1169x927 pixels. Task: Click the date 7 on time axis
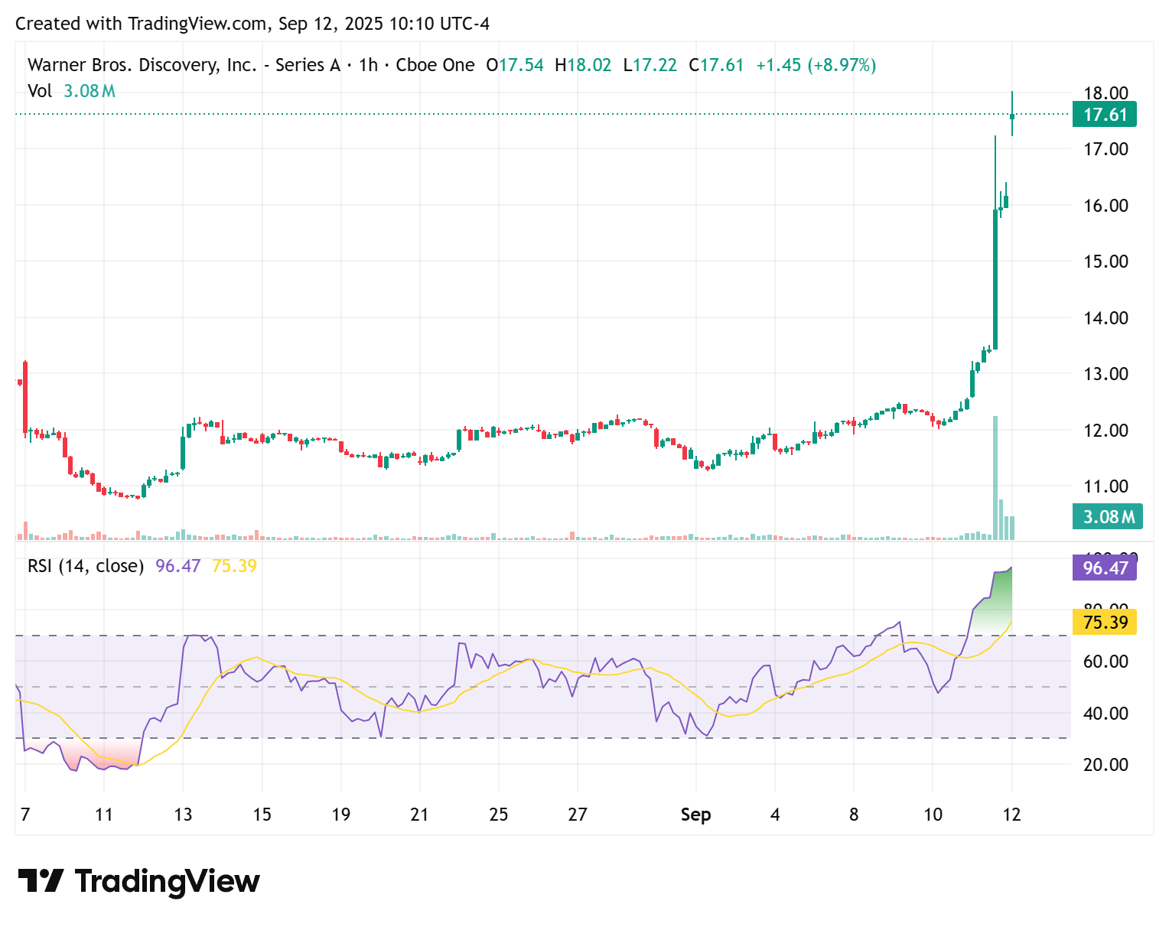(x=25, y=815)
